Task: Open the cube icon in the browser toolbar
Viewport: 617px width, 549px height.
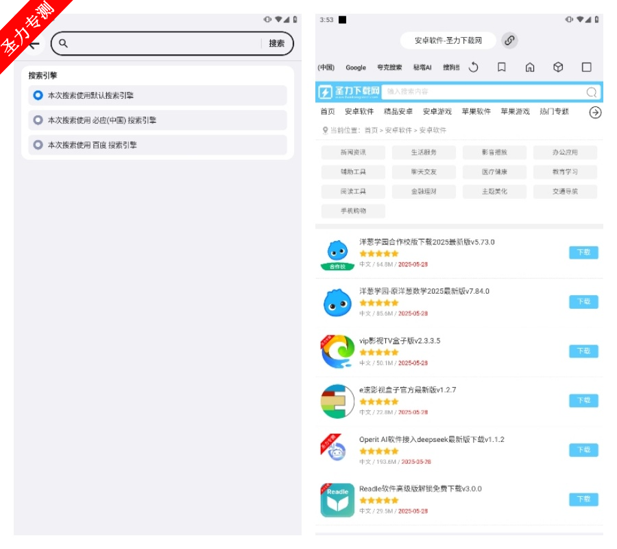Action: point(558,67)
